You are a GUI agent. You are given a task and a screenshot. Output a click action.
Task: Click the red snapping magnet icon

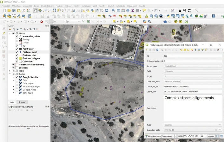pos(42,21)
